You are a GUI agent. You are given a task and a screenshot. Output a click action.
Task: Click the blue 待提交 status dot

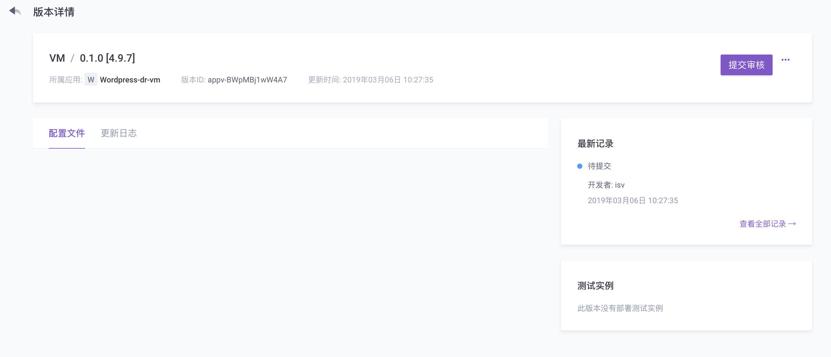point(579,166)
